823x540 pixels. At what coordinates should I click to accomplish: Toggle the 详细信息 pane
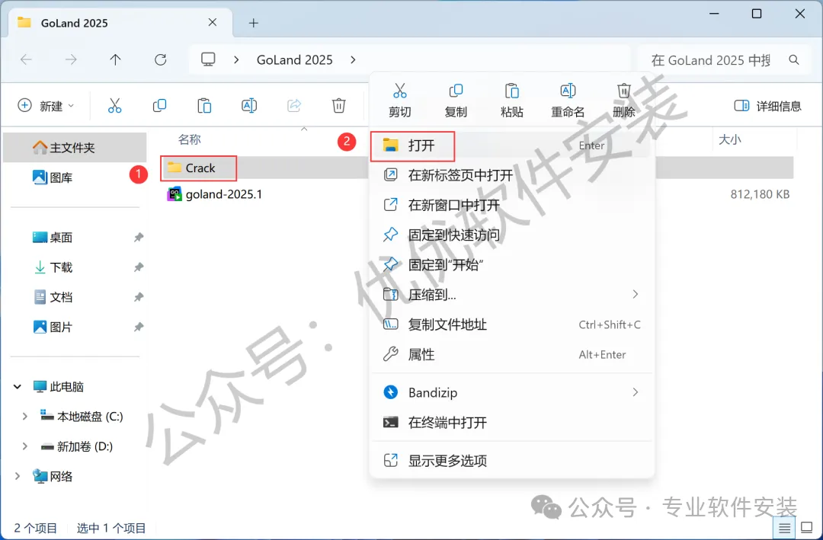[x=767, y=105]
